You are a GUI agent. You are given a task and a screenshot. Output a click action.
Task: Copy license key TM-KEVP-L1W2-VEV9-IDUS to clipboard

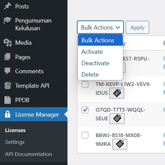click(117, 93)
